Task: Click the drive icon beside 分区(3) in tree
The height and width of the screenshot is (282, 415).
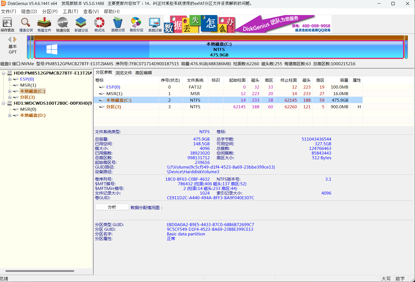Action: 16,97
